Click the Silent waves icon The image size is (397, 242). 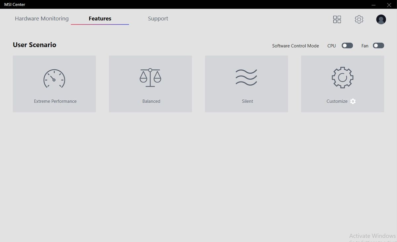coord(246,78)
